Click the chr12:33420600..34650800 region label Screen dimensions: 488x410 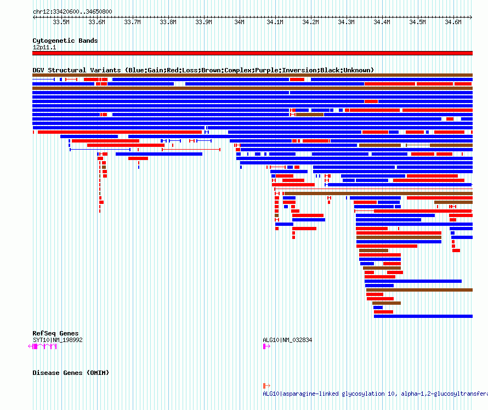pos(72,12)
